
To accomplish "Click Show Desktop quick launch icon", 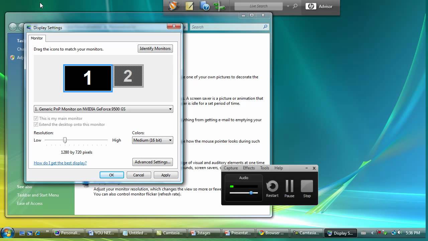I will pos(22,233).
